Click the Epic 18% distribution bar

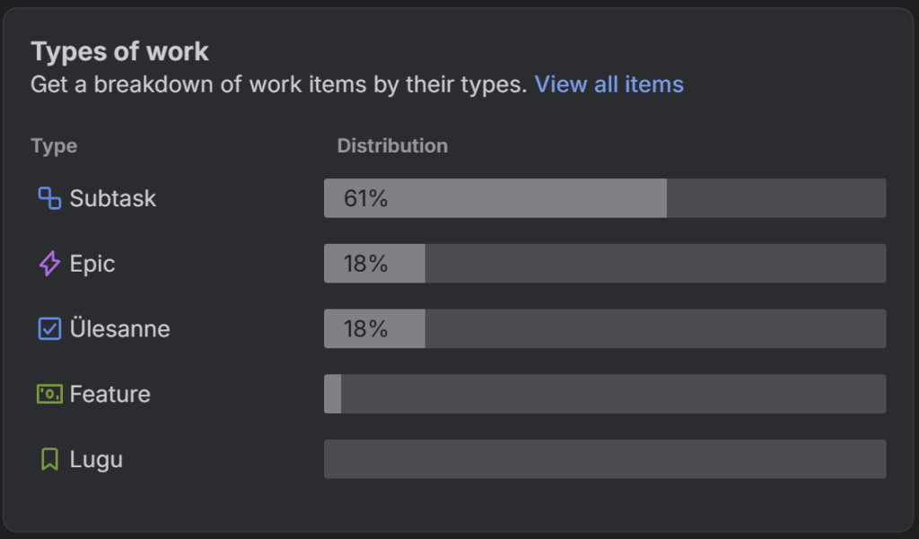pyautogui.click(x=604, y=264)
